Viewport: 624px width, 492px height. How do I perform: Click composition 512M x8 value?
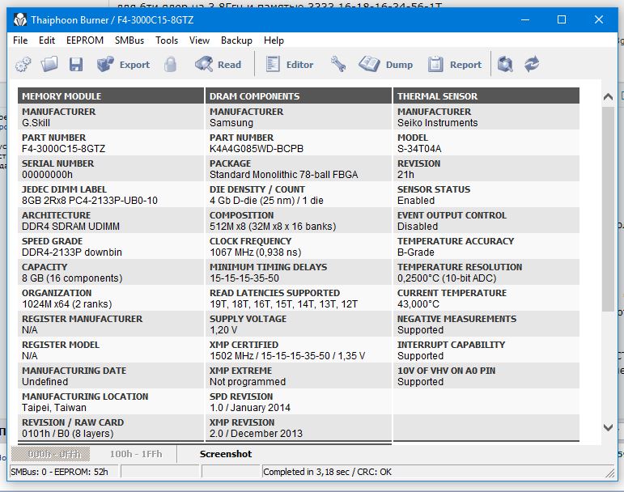tap(273, 227)
